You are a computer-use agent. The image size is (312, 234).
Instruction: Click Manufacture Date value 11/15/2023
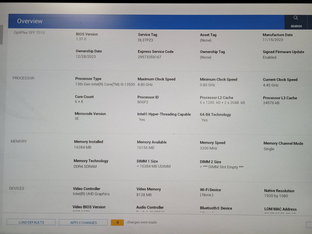pyautogui.click(x=273, y=40)
